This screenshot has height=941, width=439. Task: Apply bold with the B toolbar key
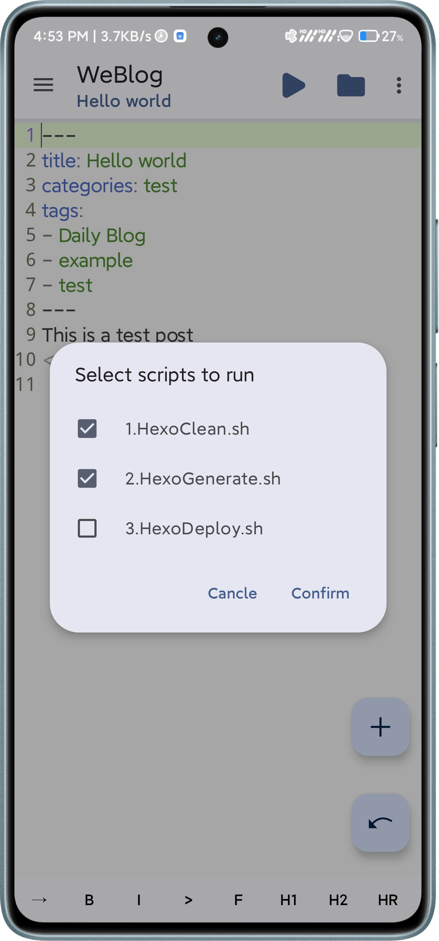click(x=89, y=900)
